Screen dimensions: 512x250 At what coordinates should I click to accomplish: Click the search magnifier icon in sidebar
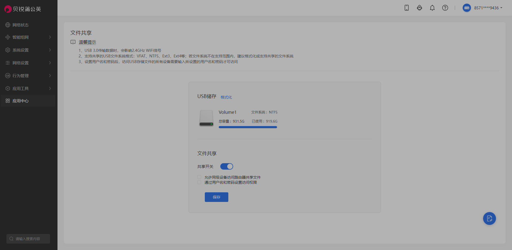pos(11,239)
